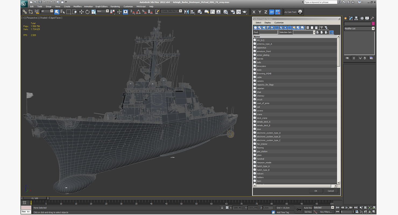Viewport: 398px width, 215px height.
Task: Toggle Window/Crossing selection mode
Action: [x=74, y=12]
